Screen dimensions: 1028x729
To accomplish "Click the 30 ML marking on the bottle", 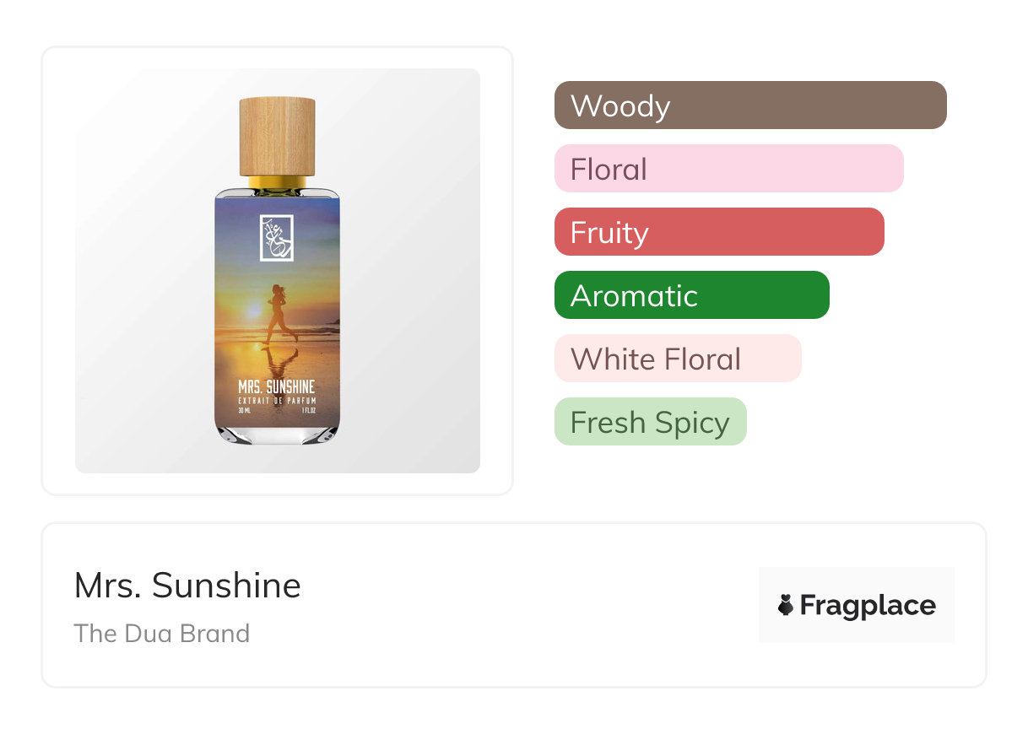I will [x=246, y=411].
